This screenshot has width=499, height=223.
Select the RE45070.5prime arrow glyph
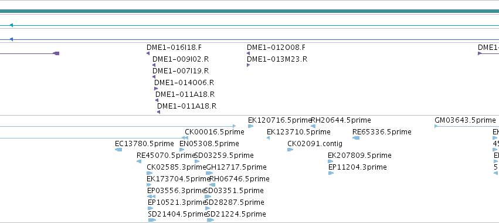tap(139, 161)
